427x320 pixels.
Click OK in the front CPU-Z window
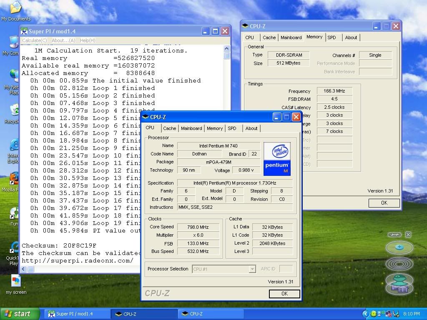click(x=284, y=294)
